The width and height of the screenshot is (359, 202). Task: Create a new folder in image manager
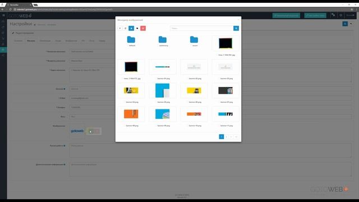(137, 28)
